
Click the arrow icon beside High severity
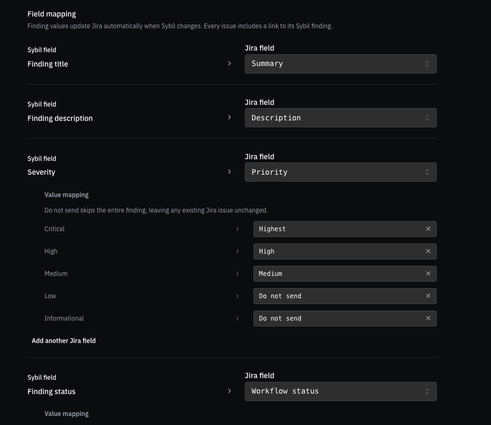(238, 251)
